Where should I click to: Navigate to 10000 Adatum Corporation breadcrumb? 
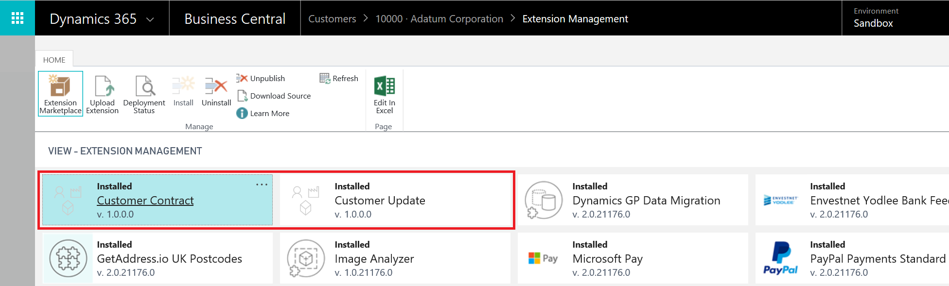click(439, 19)
